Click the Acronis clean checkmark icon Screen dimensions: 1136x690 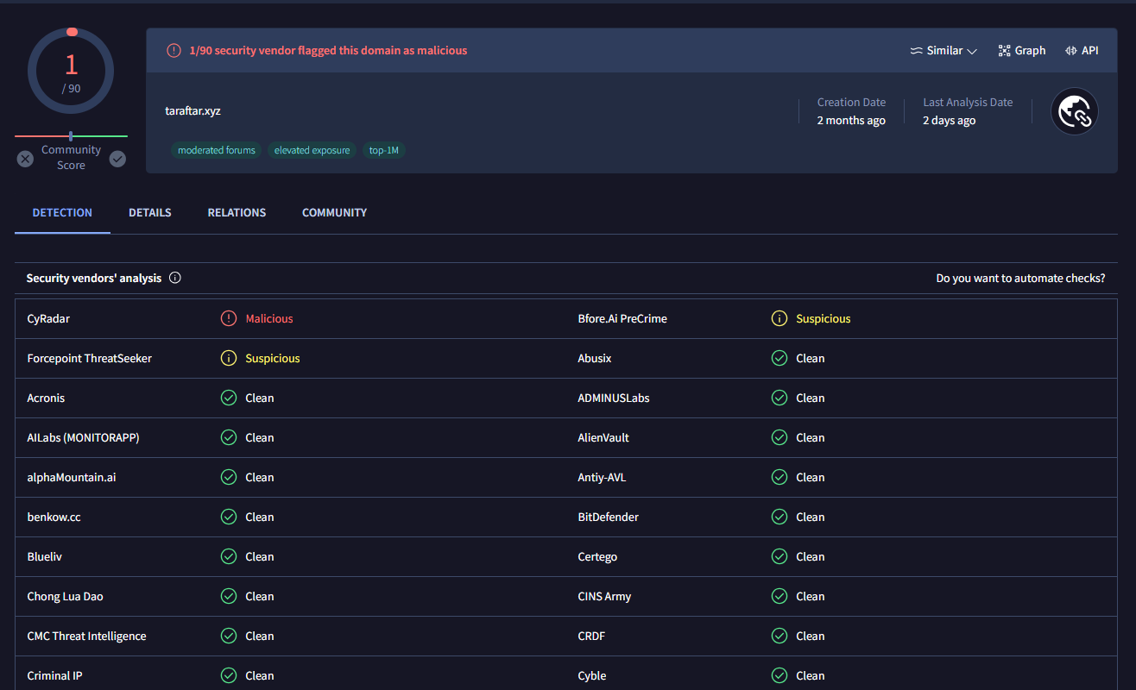coord(229,398)
